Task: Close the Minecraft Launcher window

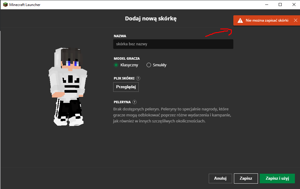Action: point(294,4)
